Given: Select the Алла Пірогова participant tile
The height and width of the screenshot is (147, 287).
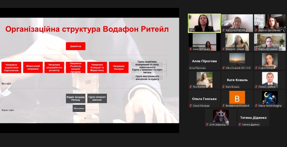Looking at the screenshot, I should 204,61.
